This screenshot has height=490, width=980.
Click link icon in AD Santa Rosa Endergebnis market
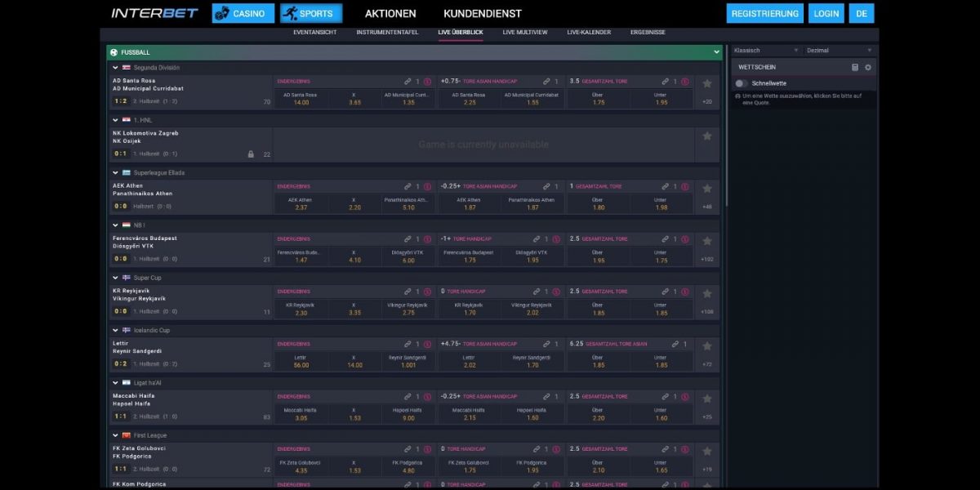pos(408,82)
